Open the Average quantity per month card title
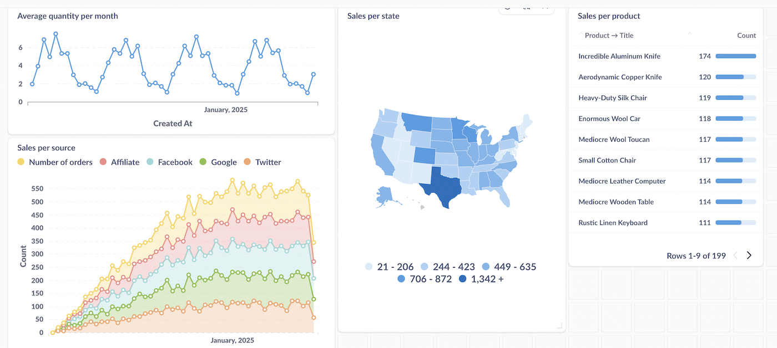Screen dimensions: 777x348 pyautogui.click(x=67, y=16)
